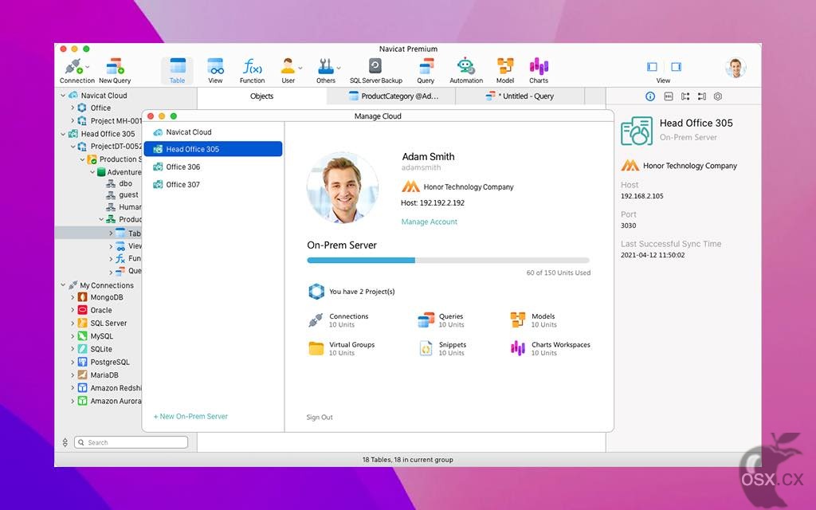Select Office 307 in Manage Cloud list
The width and height of the screenshot is (816, 510).
[x=214, y=185]
